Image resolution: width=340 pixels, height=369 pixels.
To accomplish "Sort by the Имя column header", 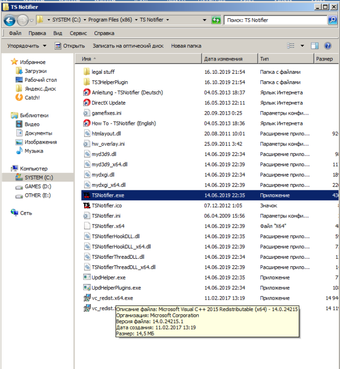I will click(138, 59).
